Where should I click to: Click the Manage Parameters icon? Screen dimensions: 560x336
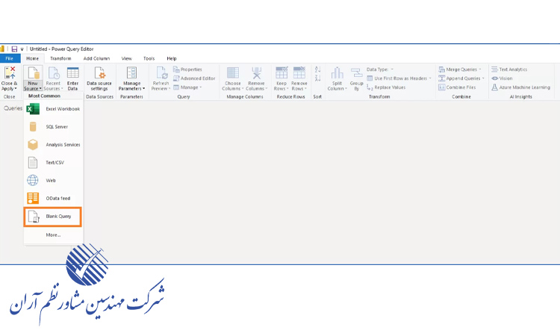pyautogui.click(x=131, y=72)
